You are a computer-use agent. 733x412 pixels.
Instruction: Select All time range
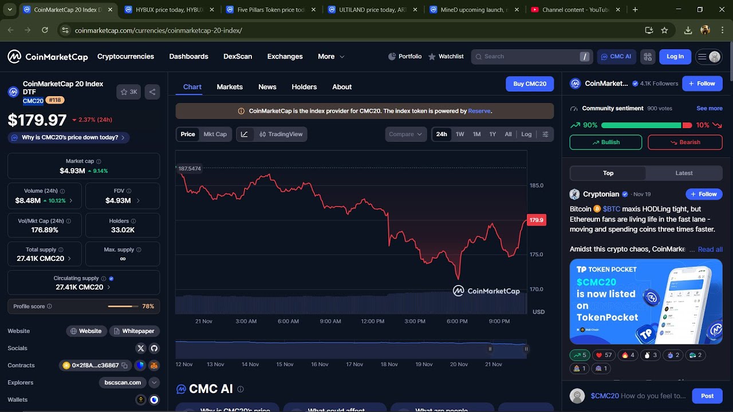pyautogui.click(x=508, y=134)
